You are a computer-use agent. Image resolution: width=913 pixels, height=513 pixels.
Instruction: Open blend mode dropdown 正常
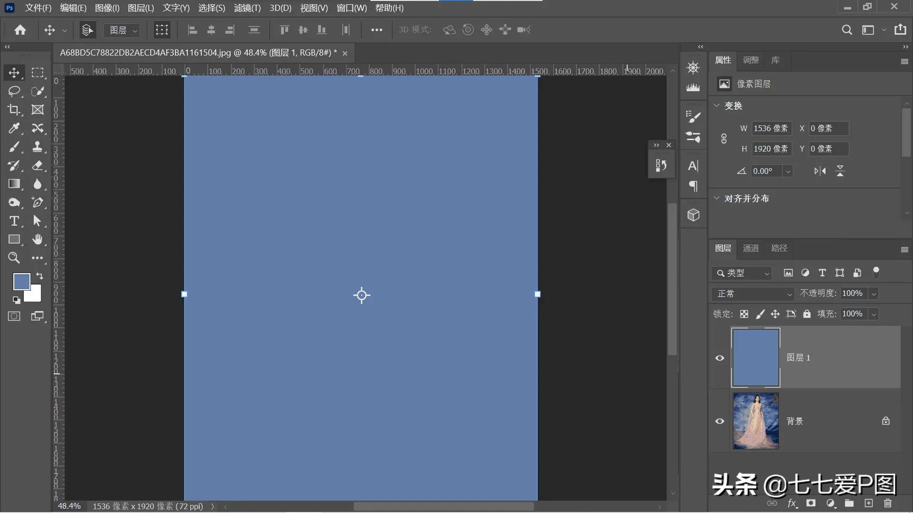pyautogui.click(x=753, y=294)
